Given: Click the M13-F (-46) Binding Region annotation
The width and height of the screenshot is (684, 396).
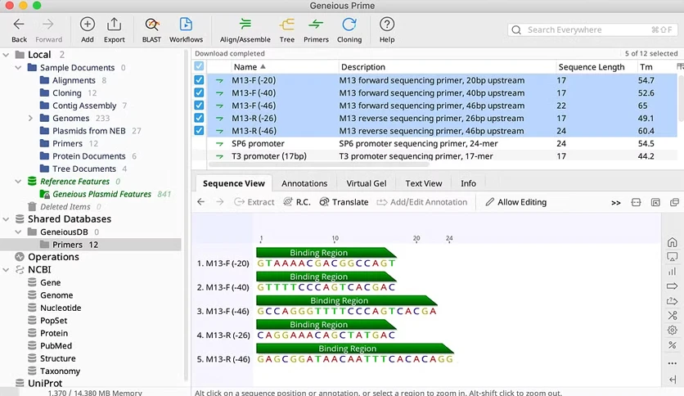Looking at the screenshot, I should click(346, 300).
